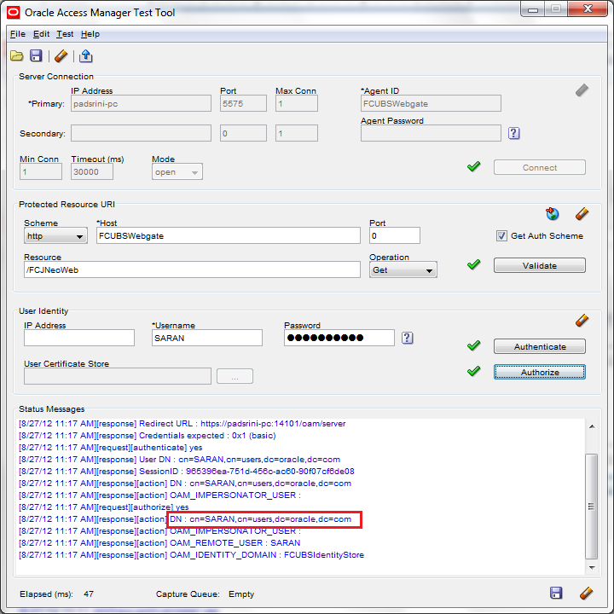
Task: Click the OAM_IDENTITY_DOMAIN status message
Action: [x=192, y=555]
